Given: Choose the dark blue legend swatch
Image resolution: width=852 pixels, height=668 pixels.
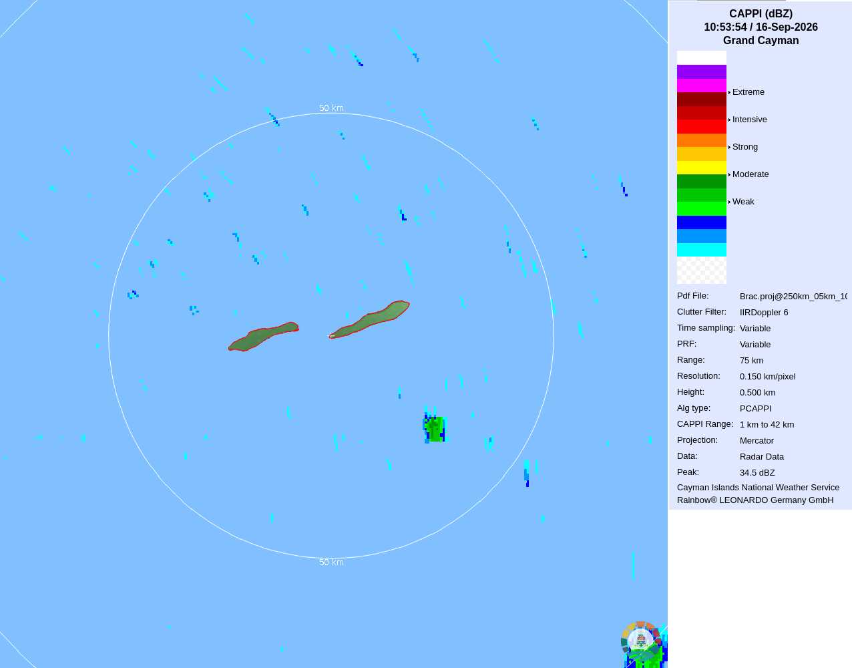Looking at the screenshot, I should point(702,222).
